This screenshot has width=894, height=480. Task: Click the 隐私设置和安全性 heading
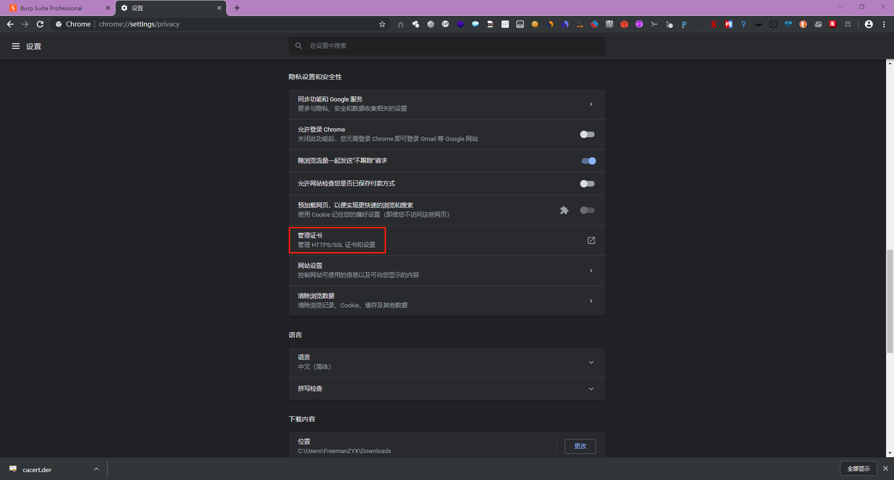(x=315, y=77)
